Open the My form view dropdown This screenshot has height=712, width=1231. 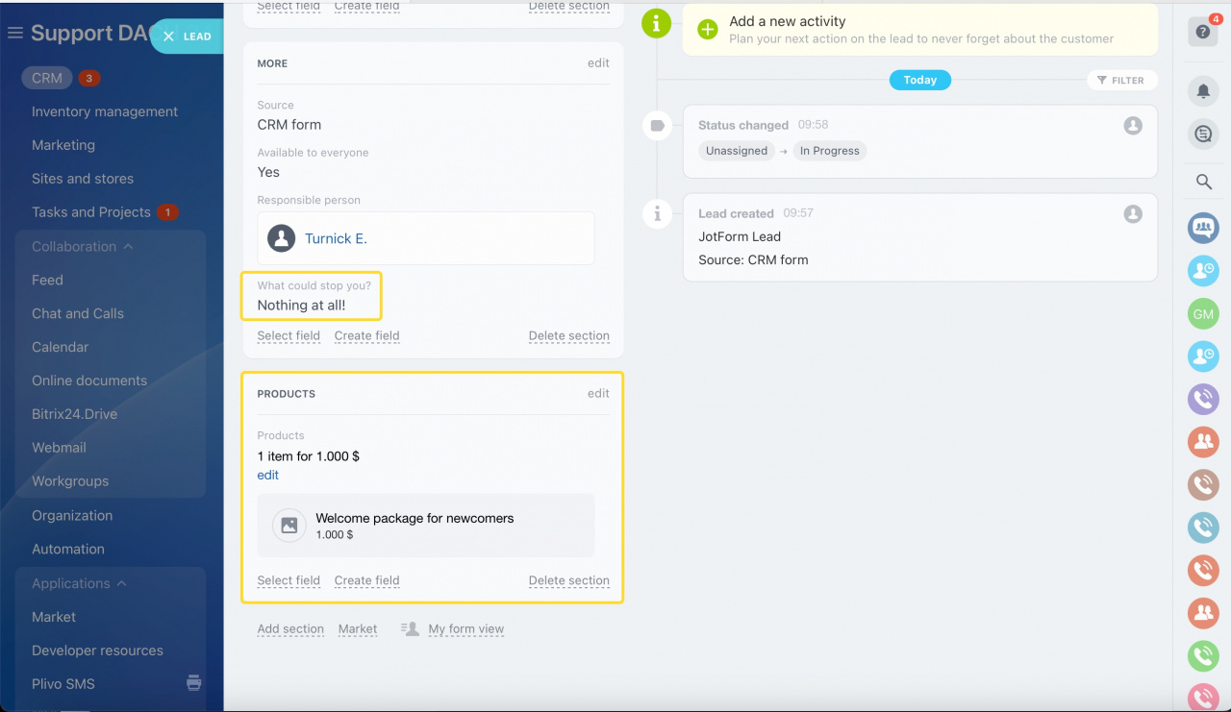[x=466, y=629]
